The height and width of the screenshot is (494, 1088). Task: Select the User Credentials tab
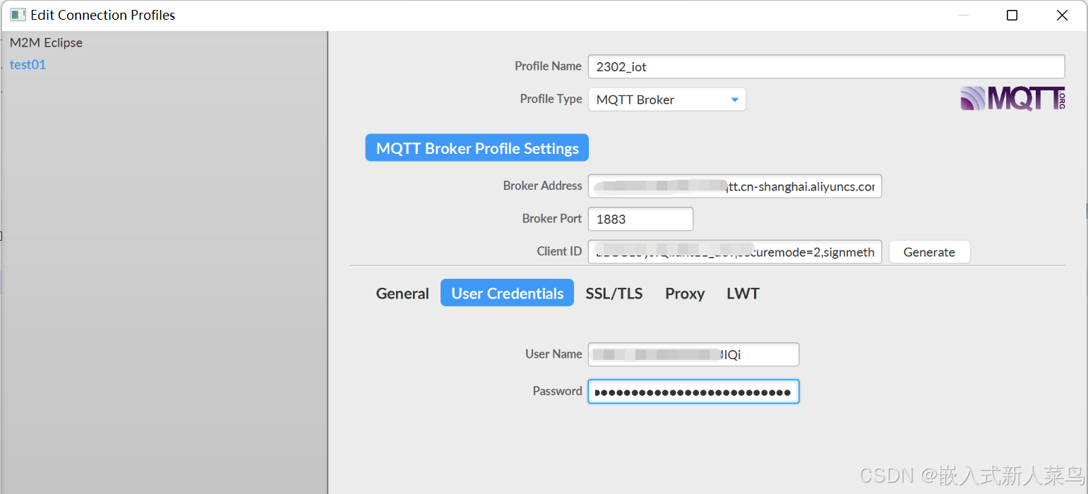[507, 292]
